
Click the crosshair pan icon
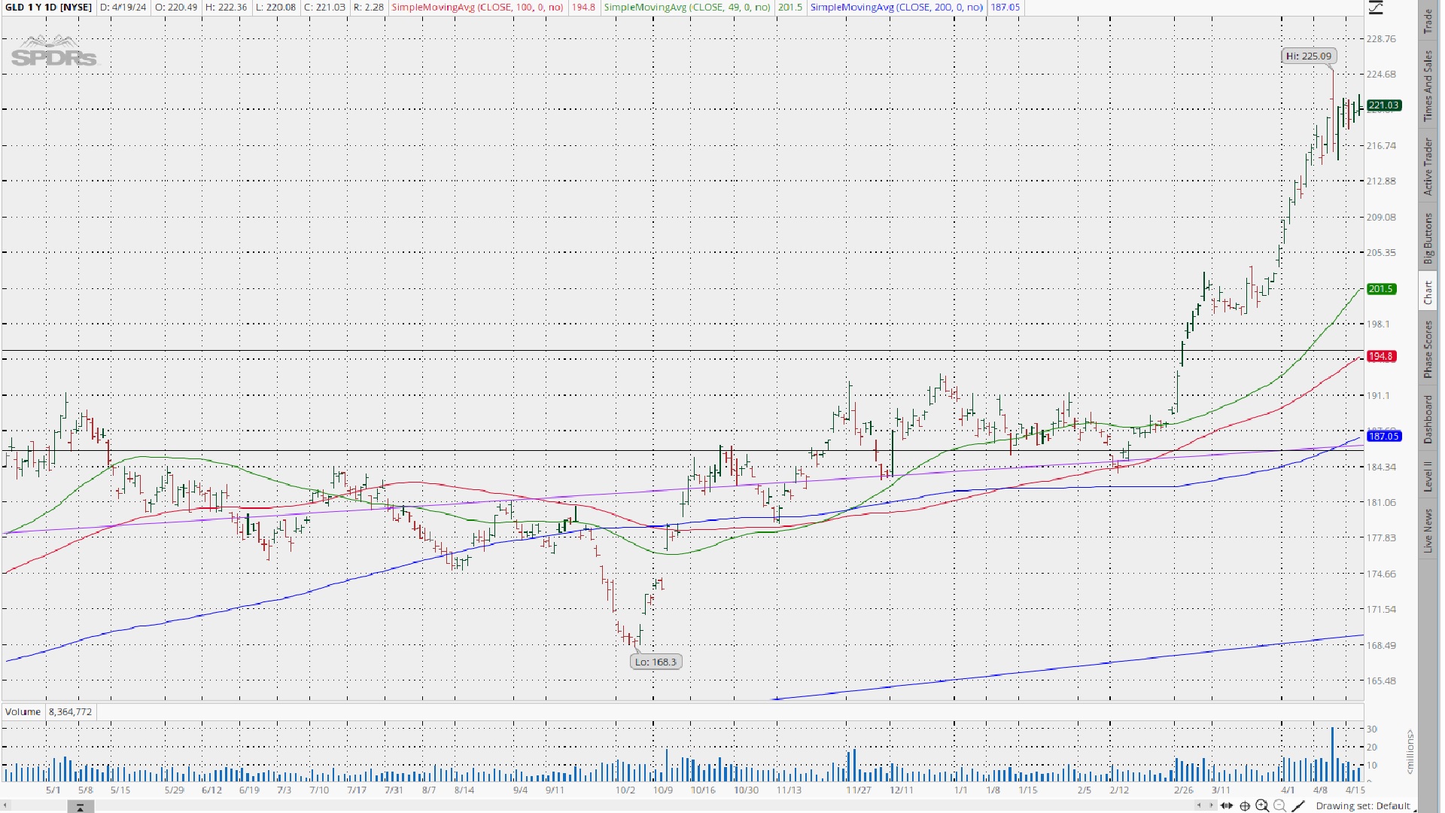(1245, 805)
